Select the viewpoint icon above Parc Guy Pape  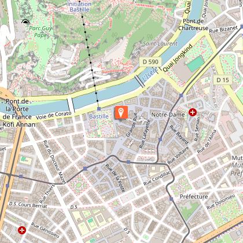coord(25,21)
